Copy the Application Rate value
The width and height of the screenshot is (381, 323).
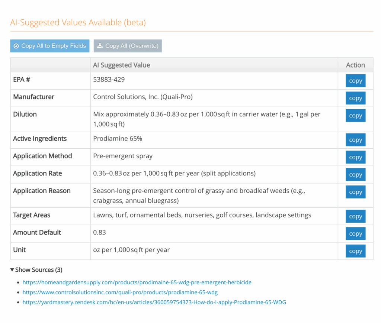[355, 175]
